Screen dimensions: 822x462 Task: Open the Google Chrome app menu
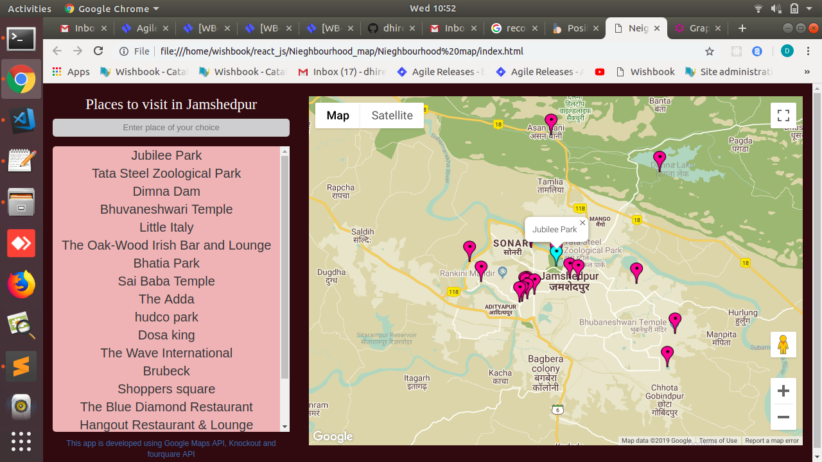(x=111, y=9)
